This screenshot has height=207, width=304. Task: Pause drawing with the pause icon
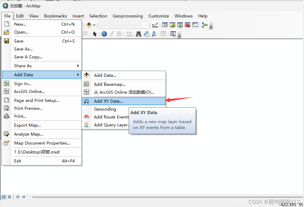point(24,197)
